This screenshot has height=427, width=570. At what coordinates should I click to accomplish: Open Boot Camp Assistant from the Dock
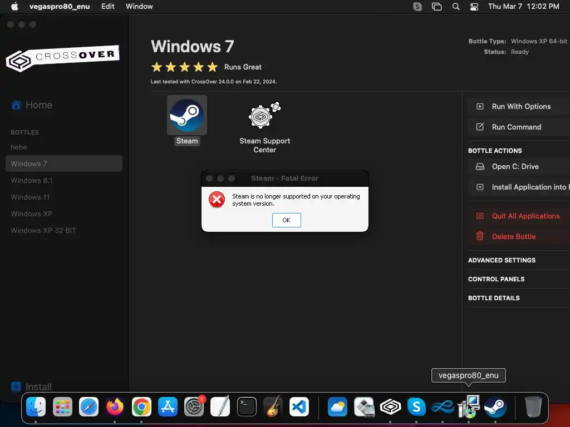[x=364, y=406]
